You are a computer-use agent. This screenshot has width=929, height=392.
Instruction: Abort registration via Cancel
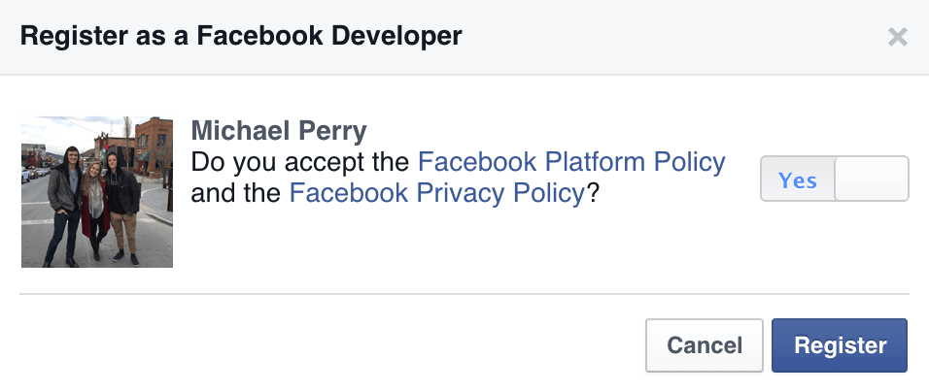705,345
